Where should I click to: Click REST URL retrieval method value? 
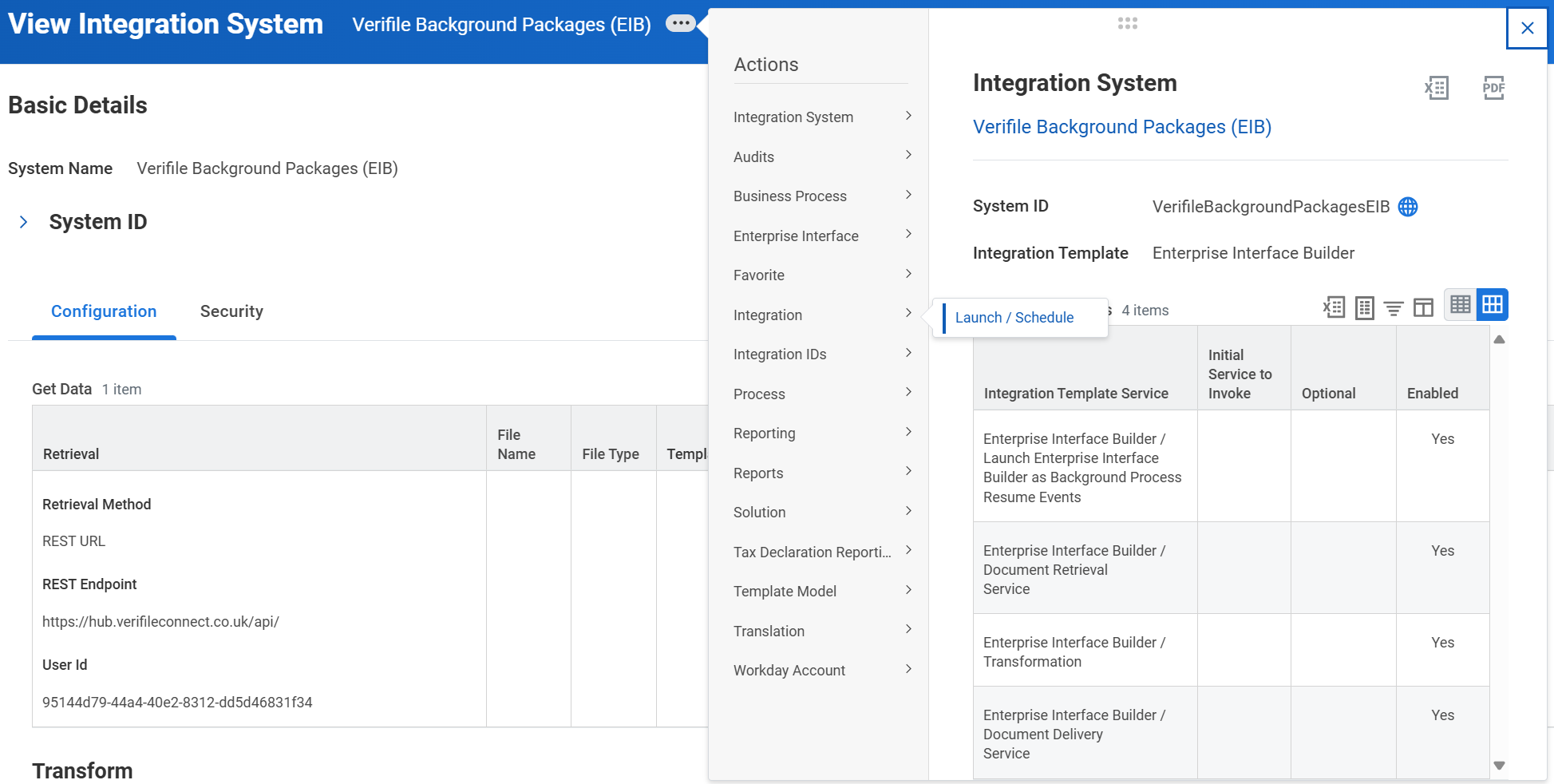coord(73,541)
